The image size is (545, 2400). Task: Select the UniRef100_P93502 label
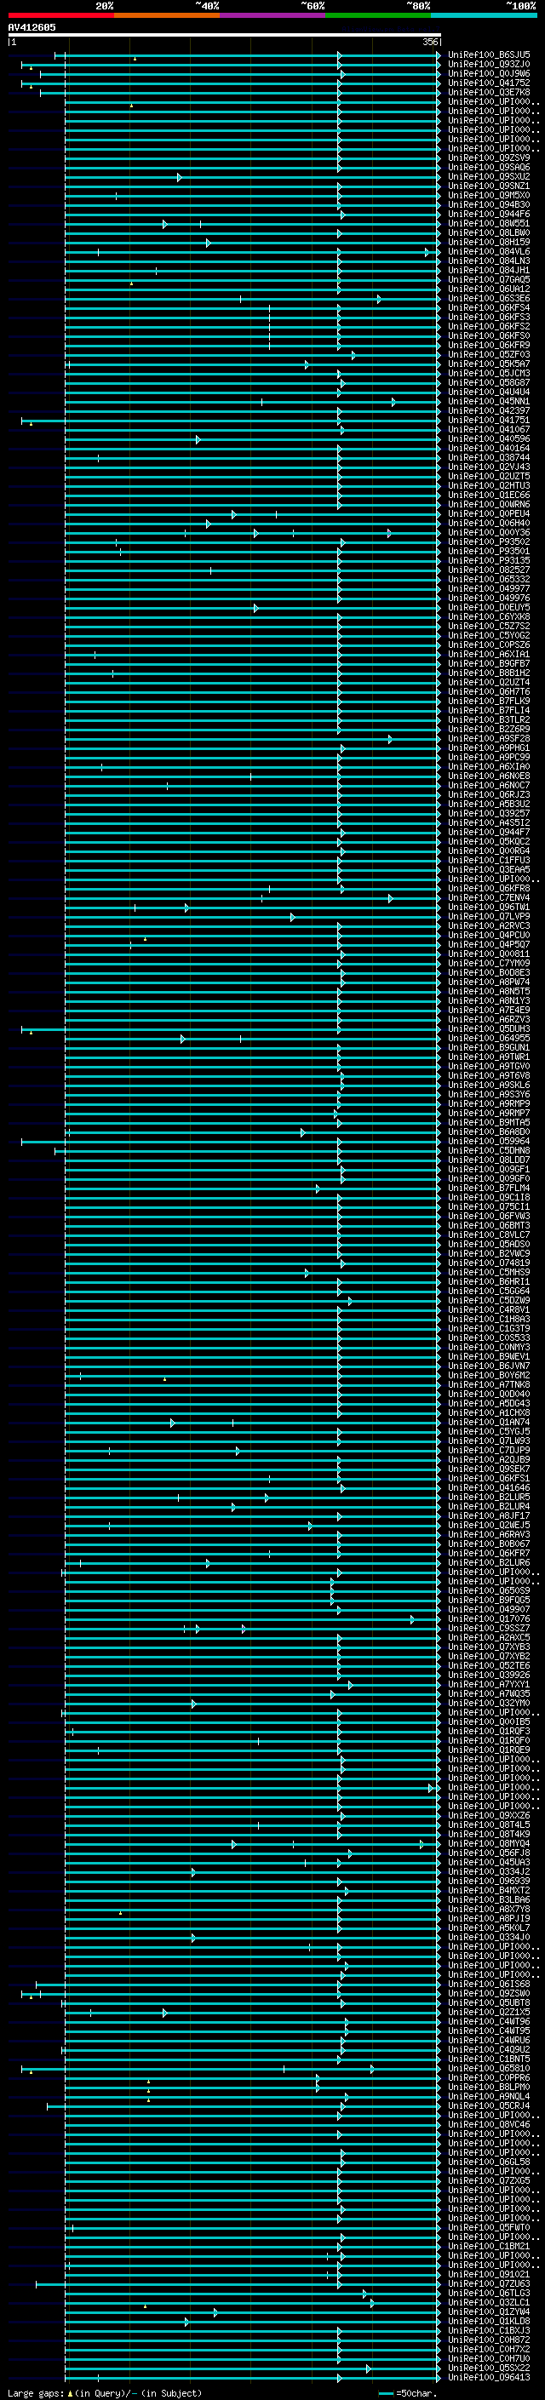(489, 541)
